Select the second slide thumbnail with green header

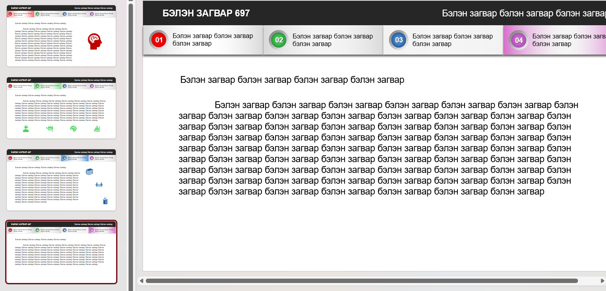click(x=61, y=108)
